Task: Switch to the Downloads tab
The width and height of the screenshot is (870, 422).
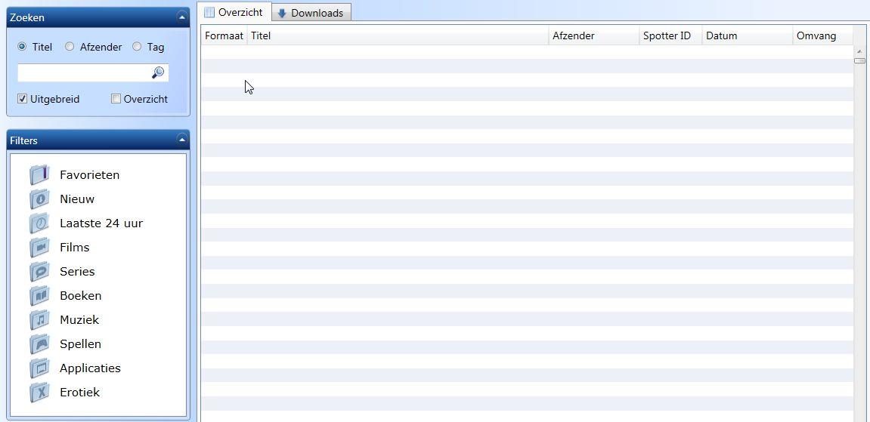Action: [x=312, y=14]
